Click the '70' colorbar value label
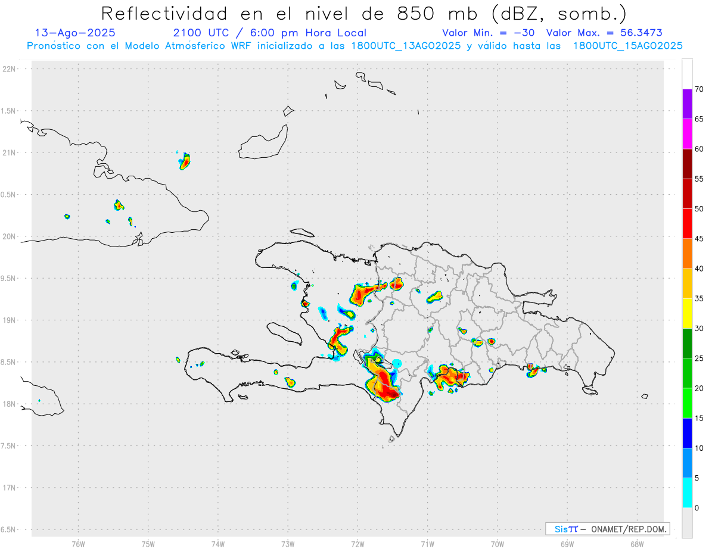 pos(699,89)
